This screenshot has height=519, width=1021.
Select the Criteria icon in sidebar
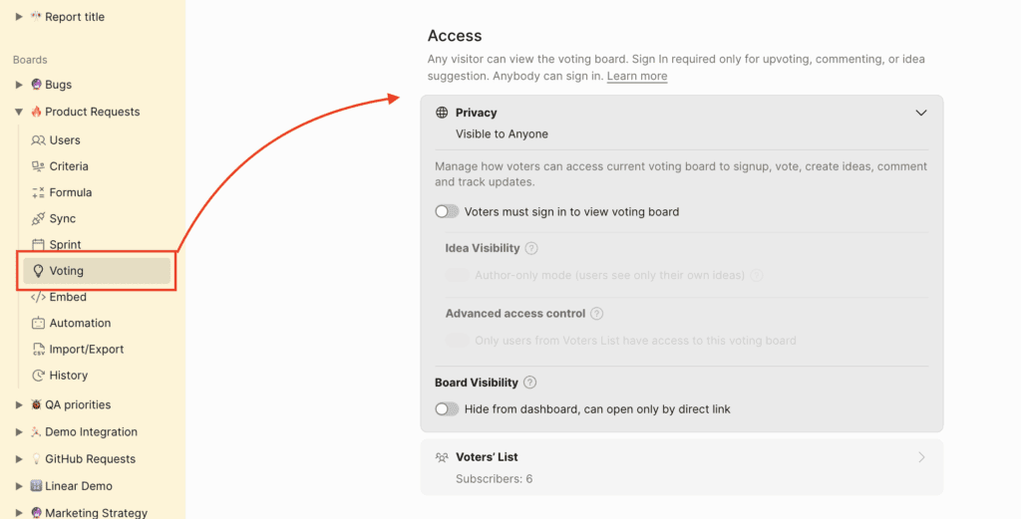point(38,166)
